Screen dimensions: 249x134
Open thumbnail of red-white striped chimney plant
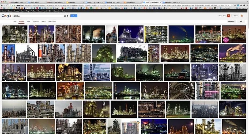tap(52, 53)
